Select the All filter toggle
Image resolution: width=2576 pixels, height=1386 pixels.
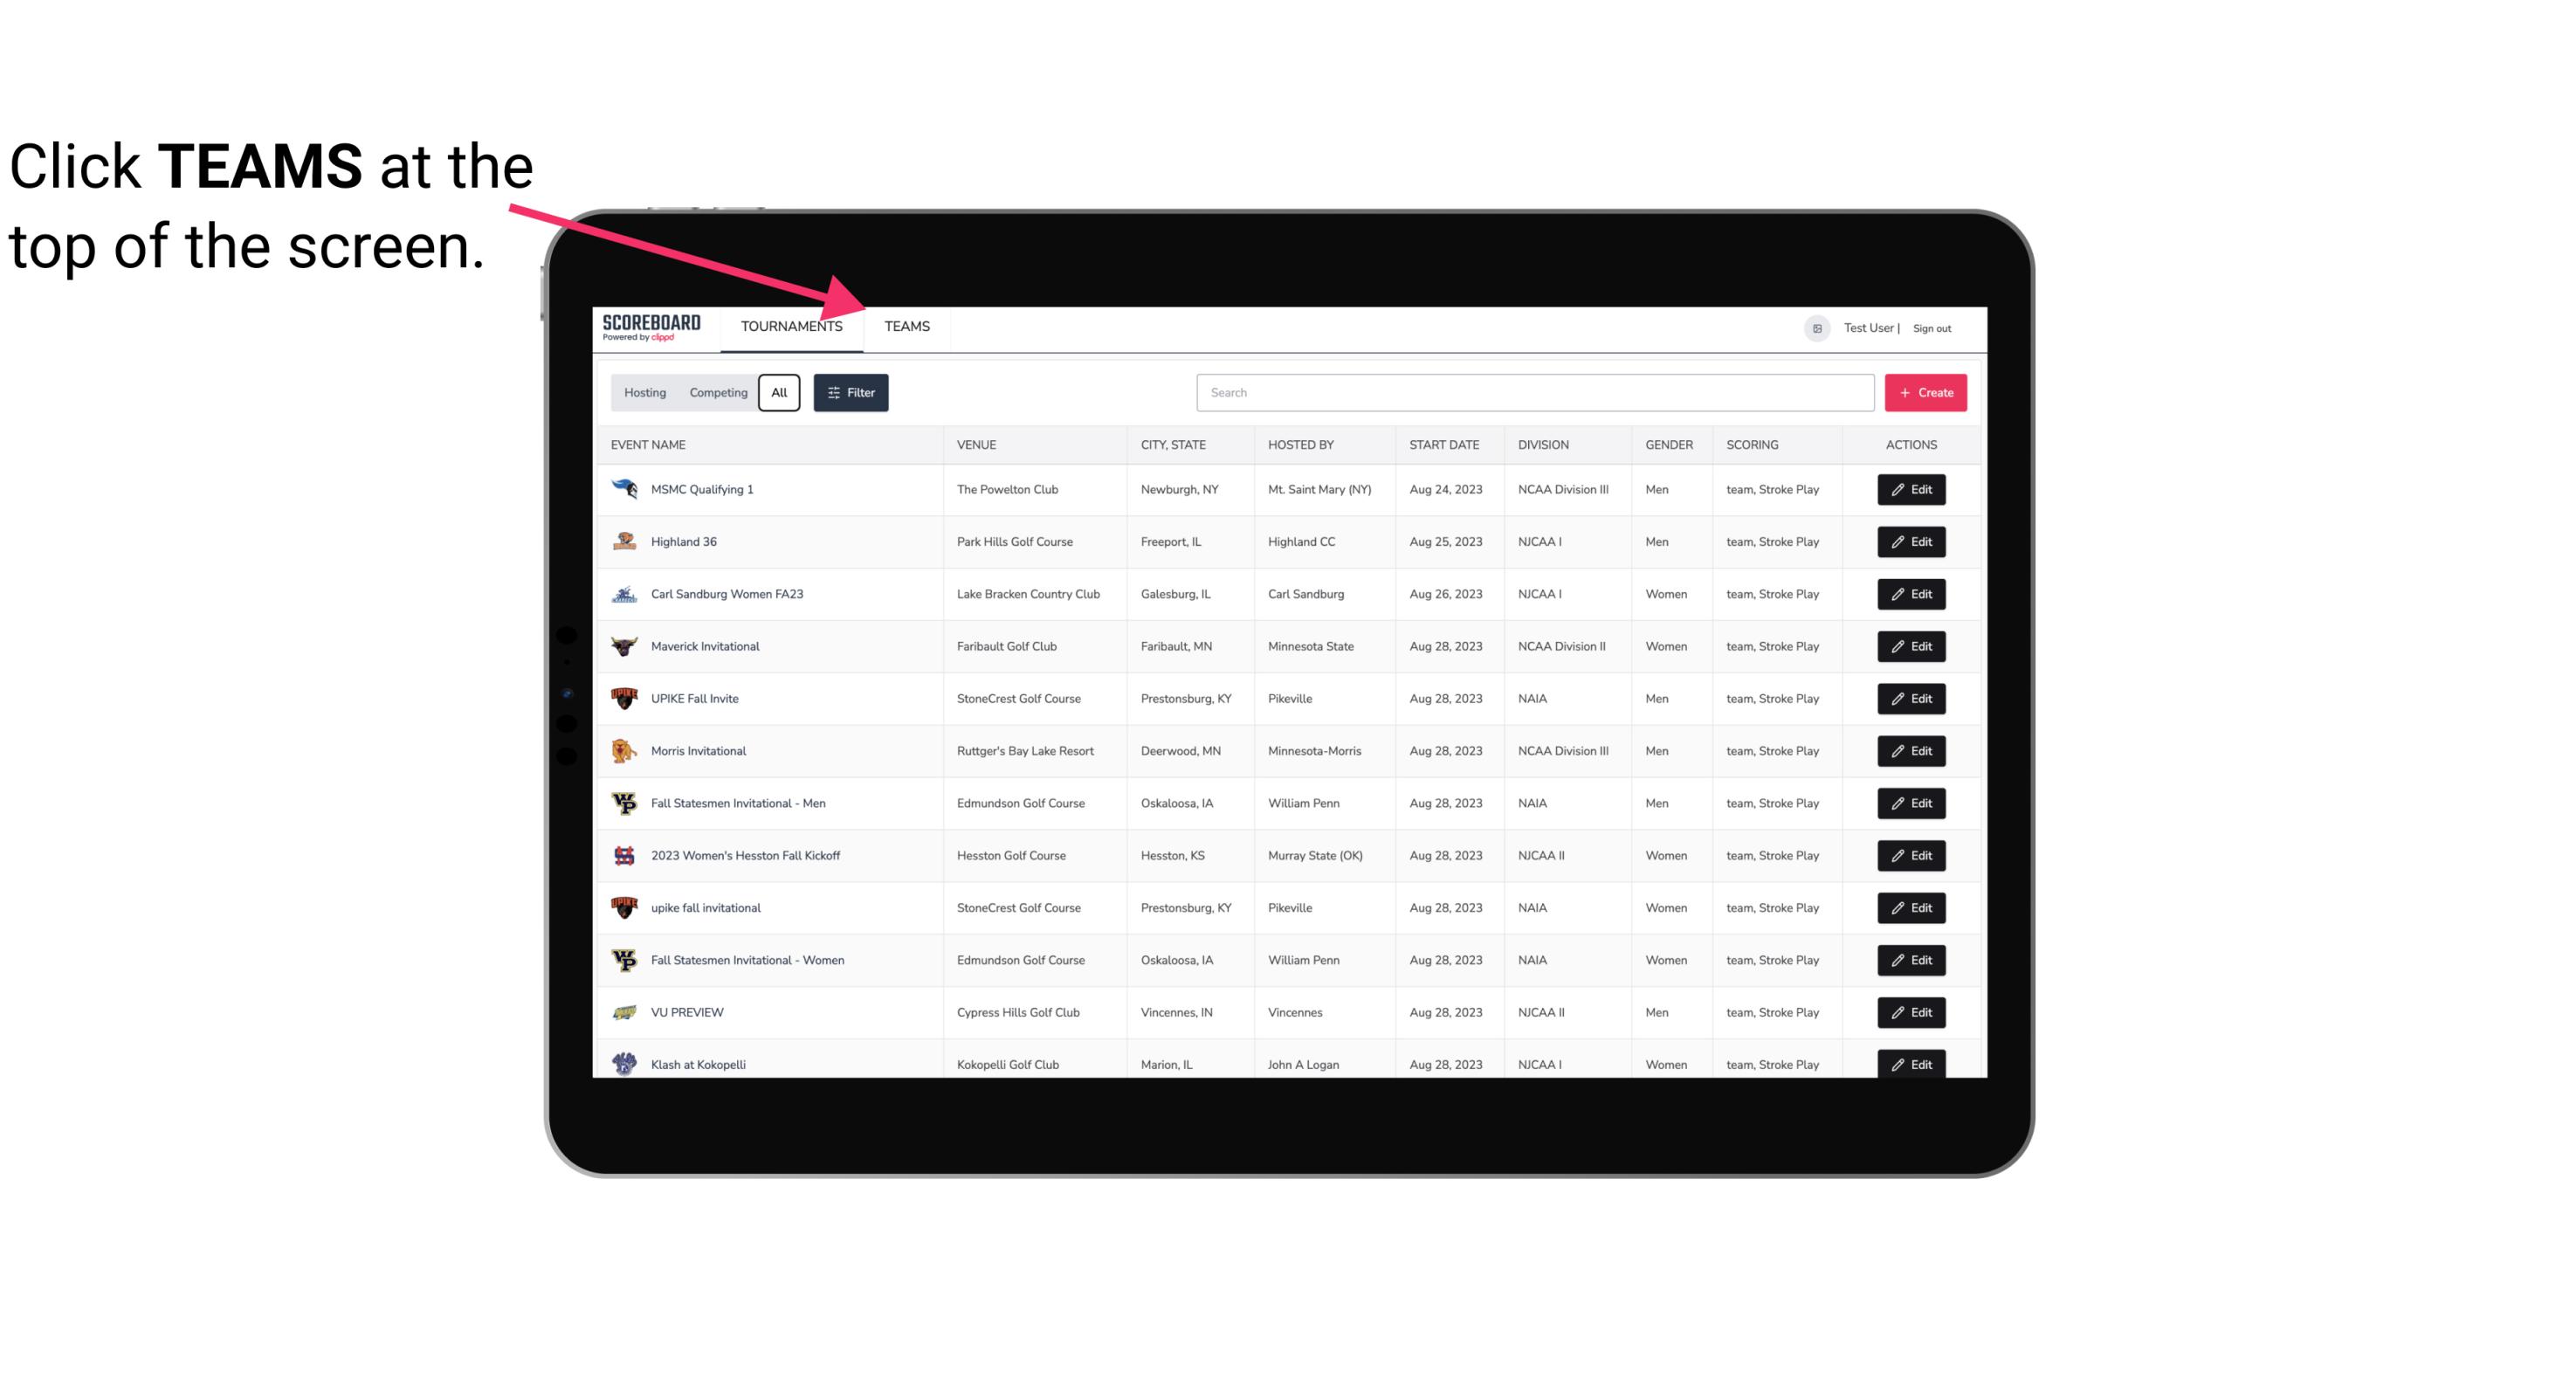coord(780,393)
